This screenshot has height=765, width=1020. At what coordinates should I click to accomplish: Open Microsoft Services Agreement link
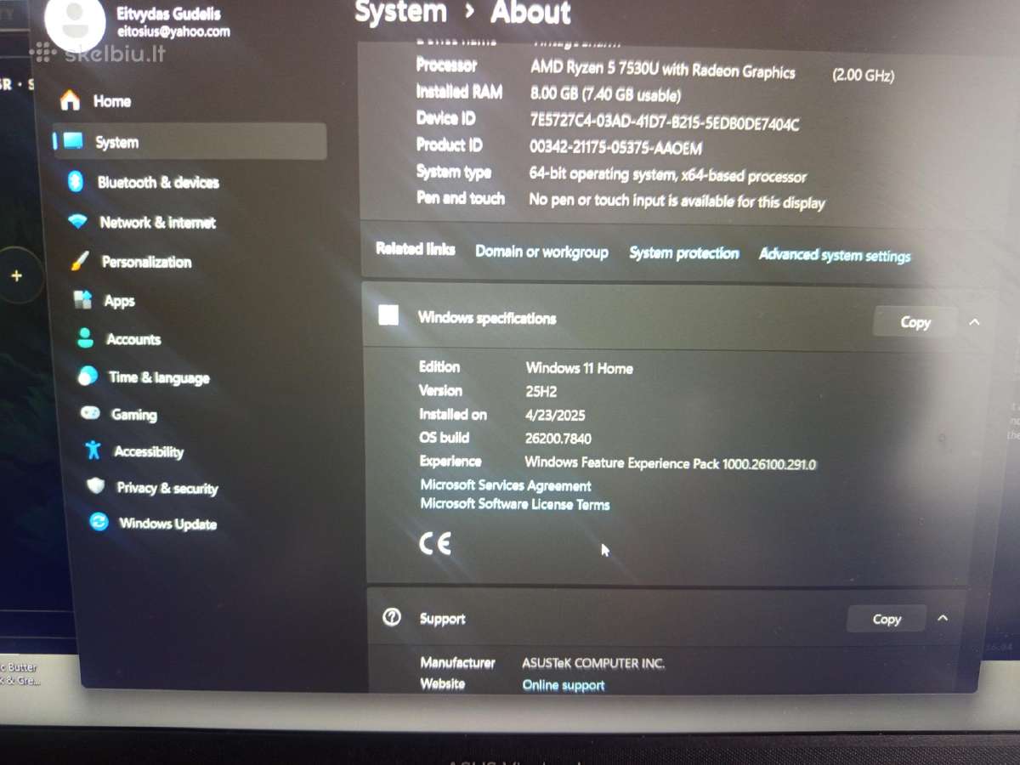tap(506, 485)
